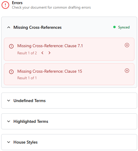
Task: Click the red Errors alert icon
Action: (5, 5)
